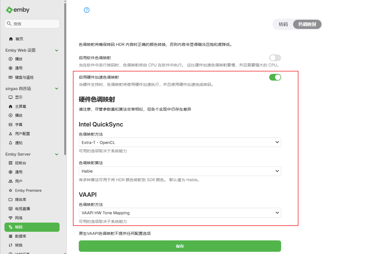Switch to the 转码 tab
This screenshot has width=378, height=254.
283,24
